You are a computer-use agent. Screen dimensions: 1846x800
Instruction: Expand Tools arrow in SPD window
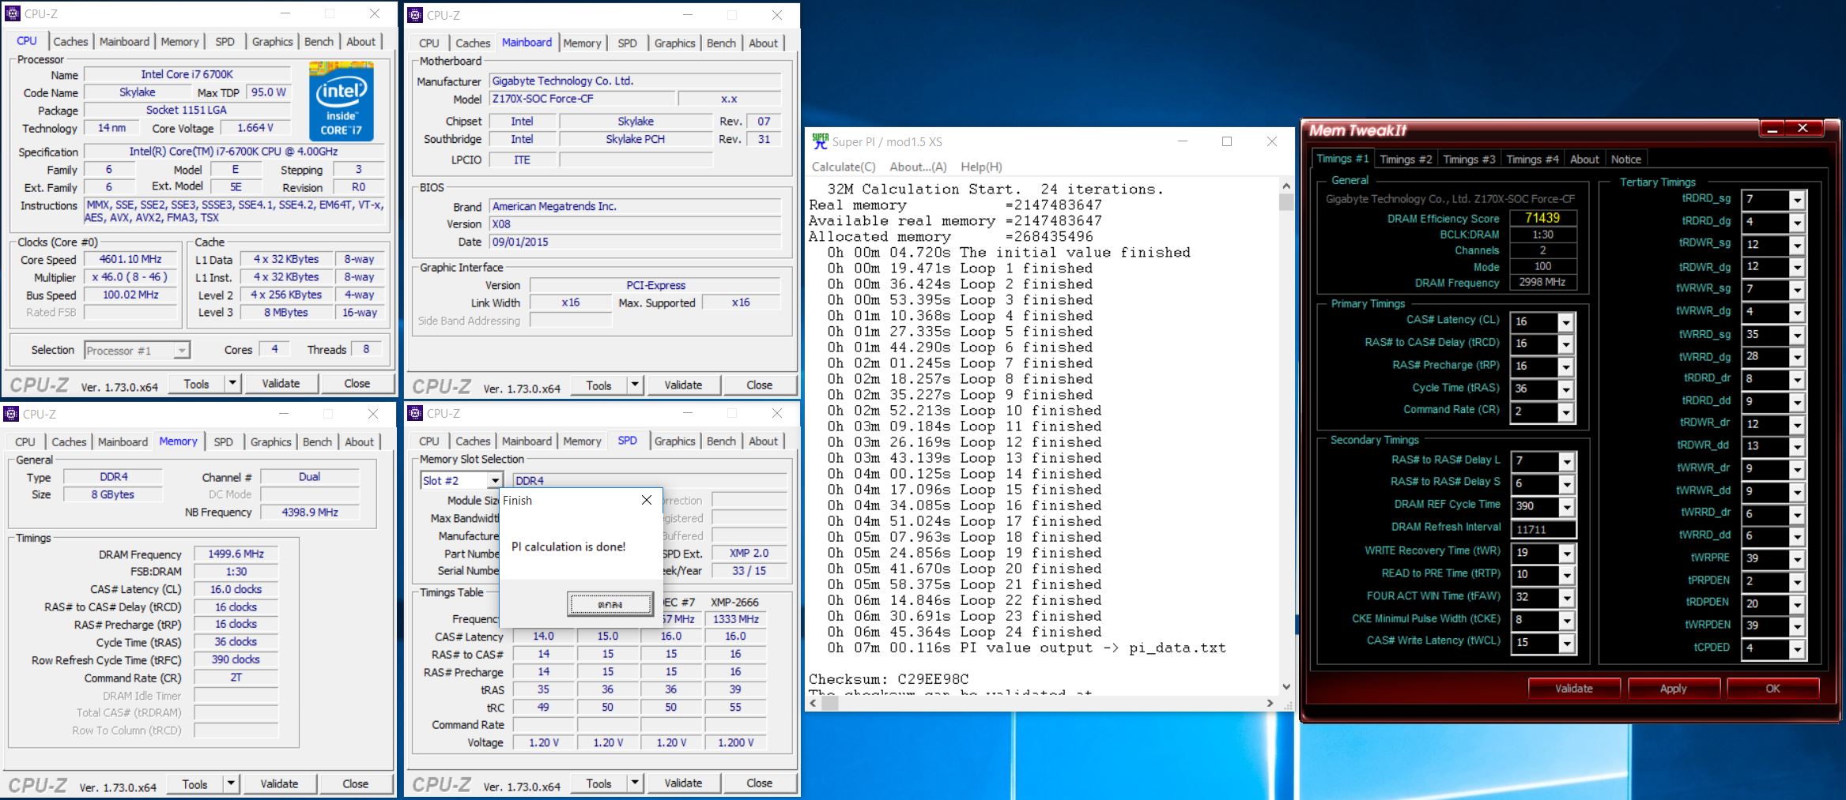(x=635, y=783)
